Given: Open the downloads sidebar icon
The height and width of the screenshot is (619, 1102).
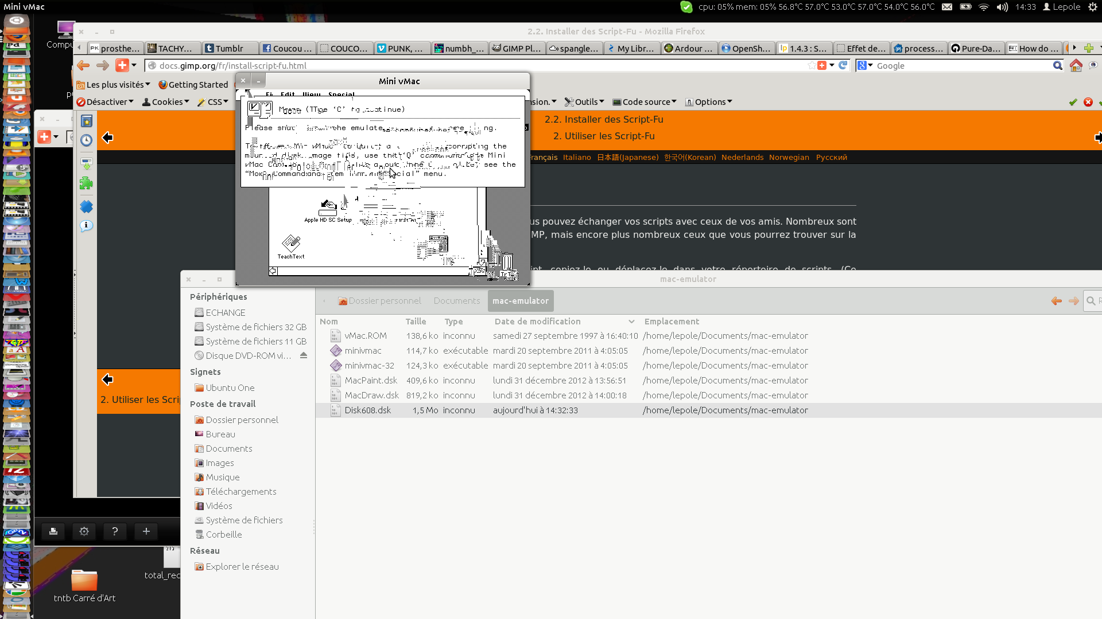Looking at the screenshot, I should 87,164.
